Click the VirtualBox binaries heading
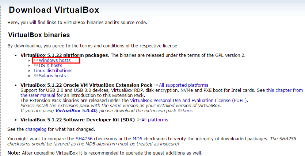 [39, 35]
